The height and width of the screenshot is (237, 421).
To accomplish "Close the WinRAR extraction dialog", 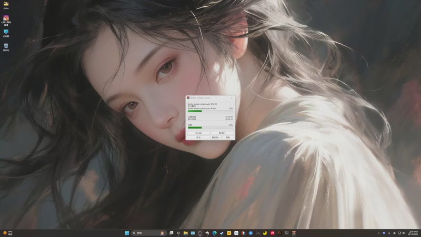I will tap(232, 98).
